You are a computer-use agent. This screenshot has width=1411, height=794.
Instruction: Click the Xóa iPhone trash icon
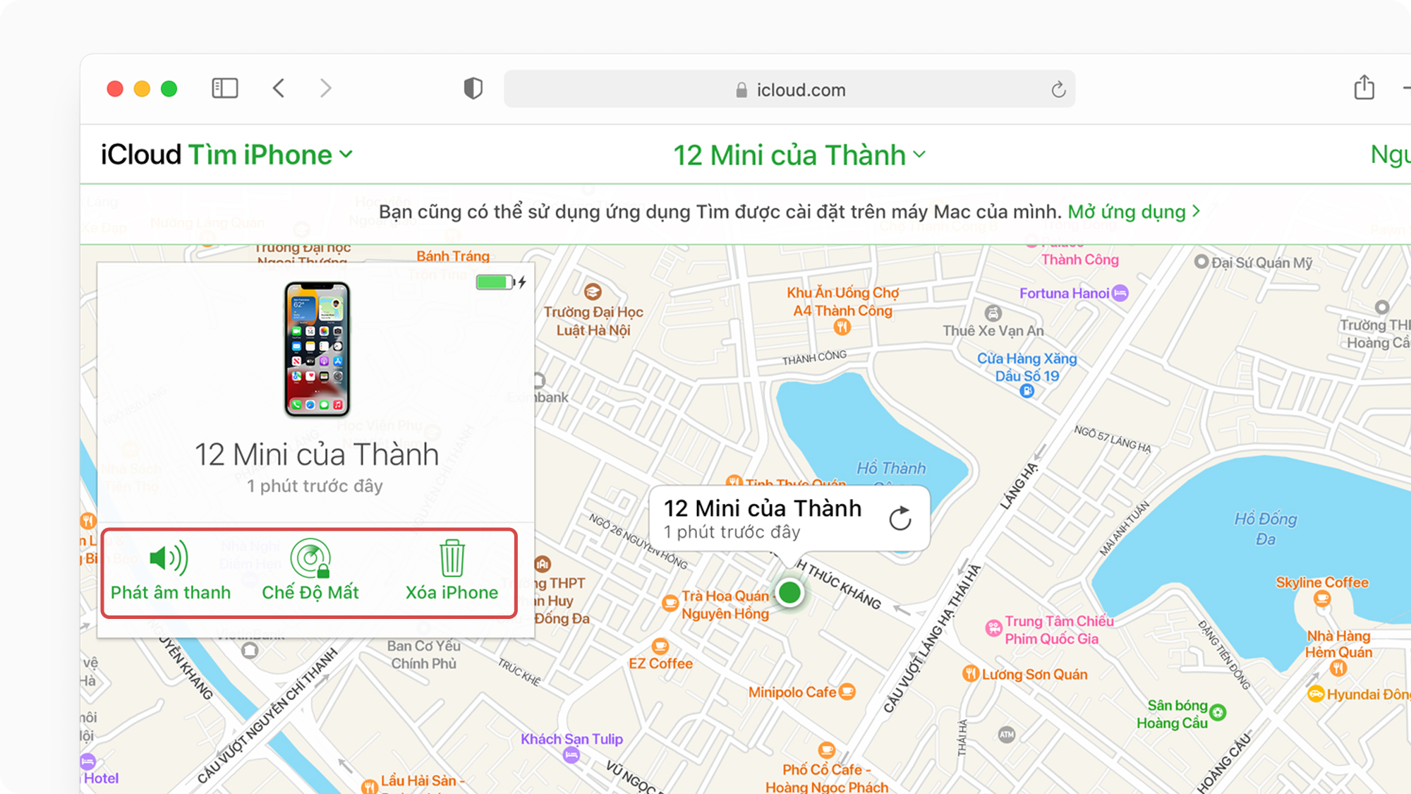tap(452, 558)
